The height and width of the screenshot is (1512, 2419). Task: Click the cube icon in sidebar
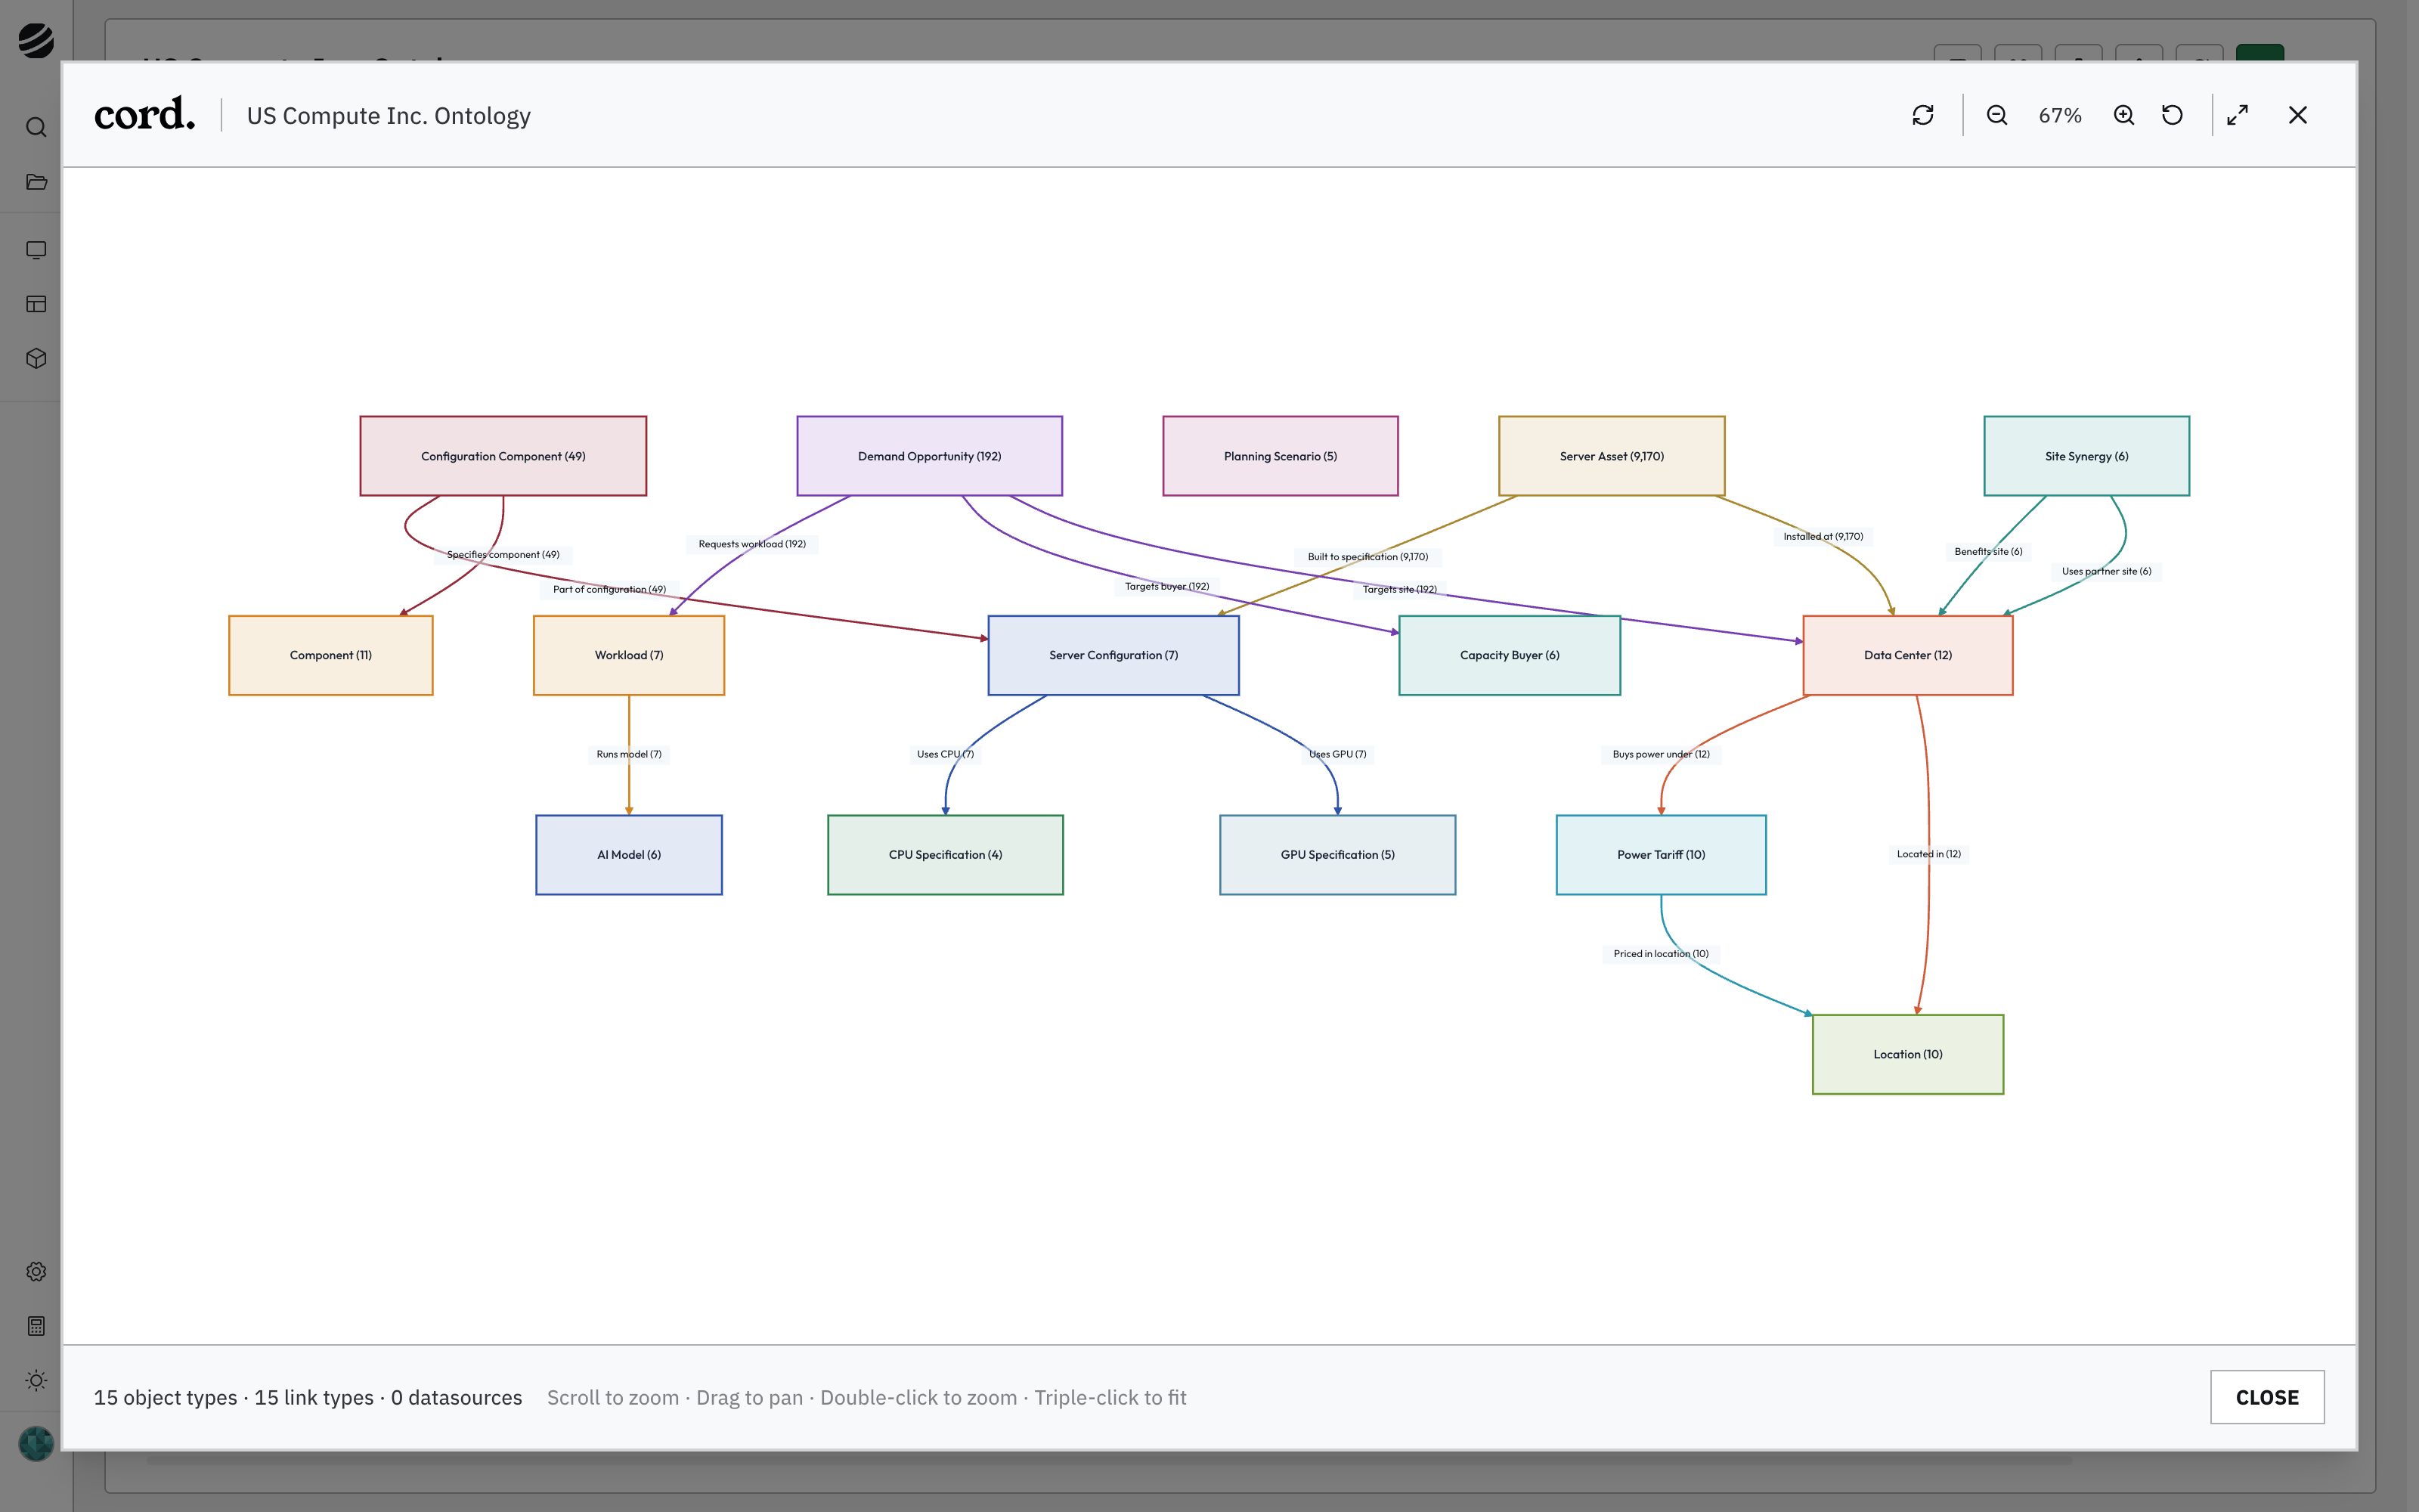coord(36,358)
